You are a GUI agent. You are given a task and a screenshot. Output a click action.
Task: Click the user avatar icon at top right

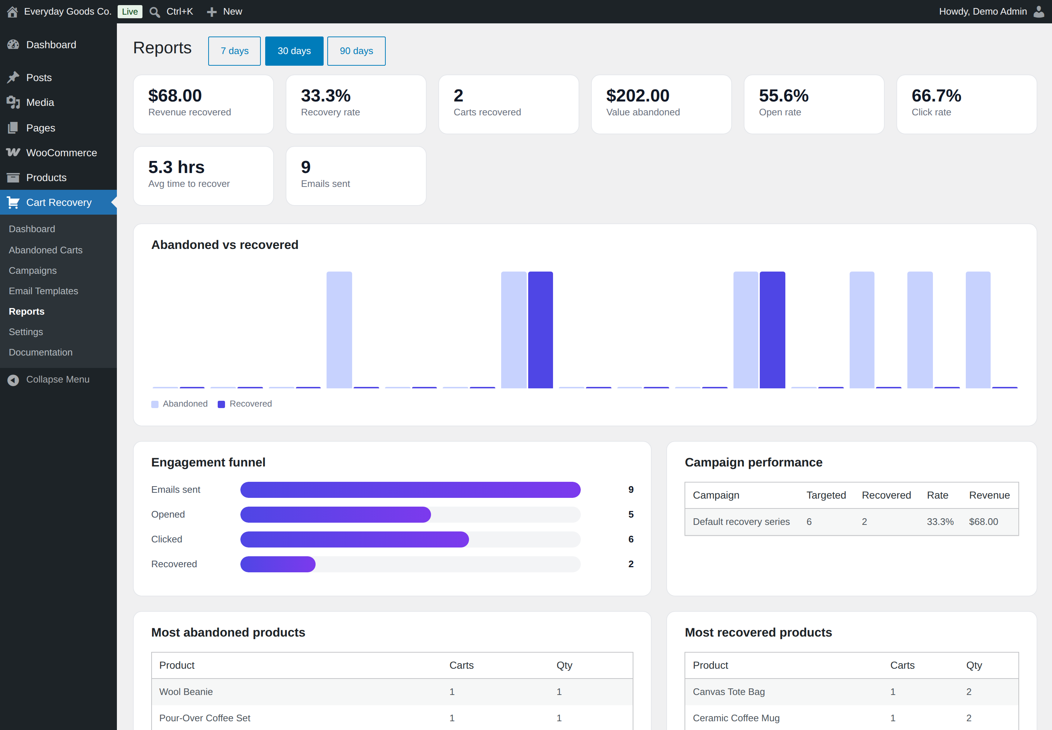tap(1039, 11)
